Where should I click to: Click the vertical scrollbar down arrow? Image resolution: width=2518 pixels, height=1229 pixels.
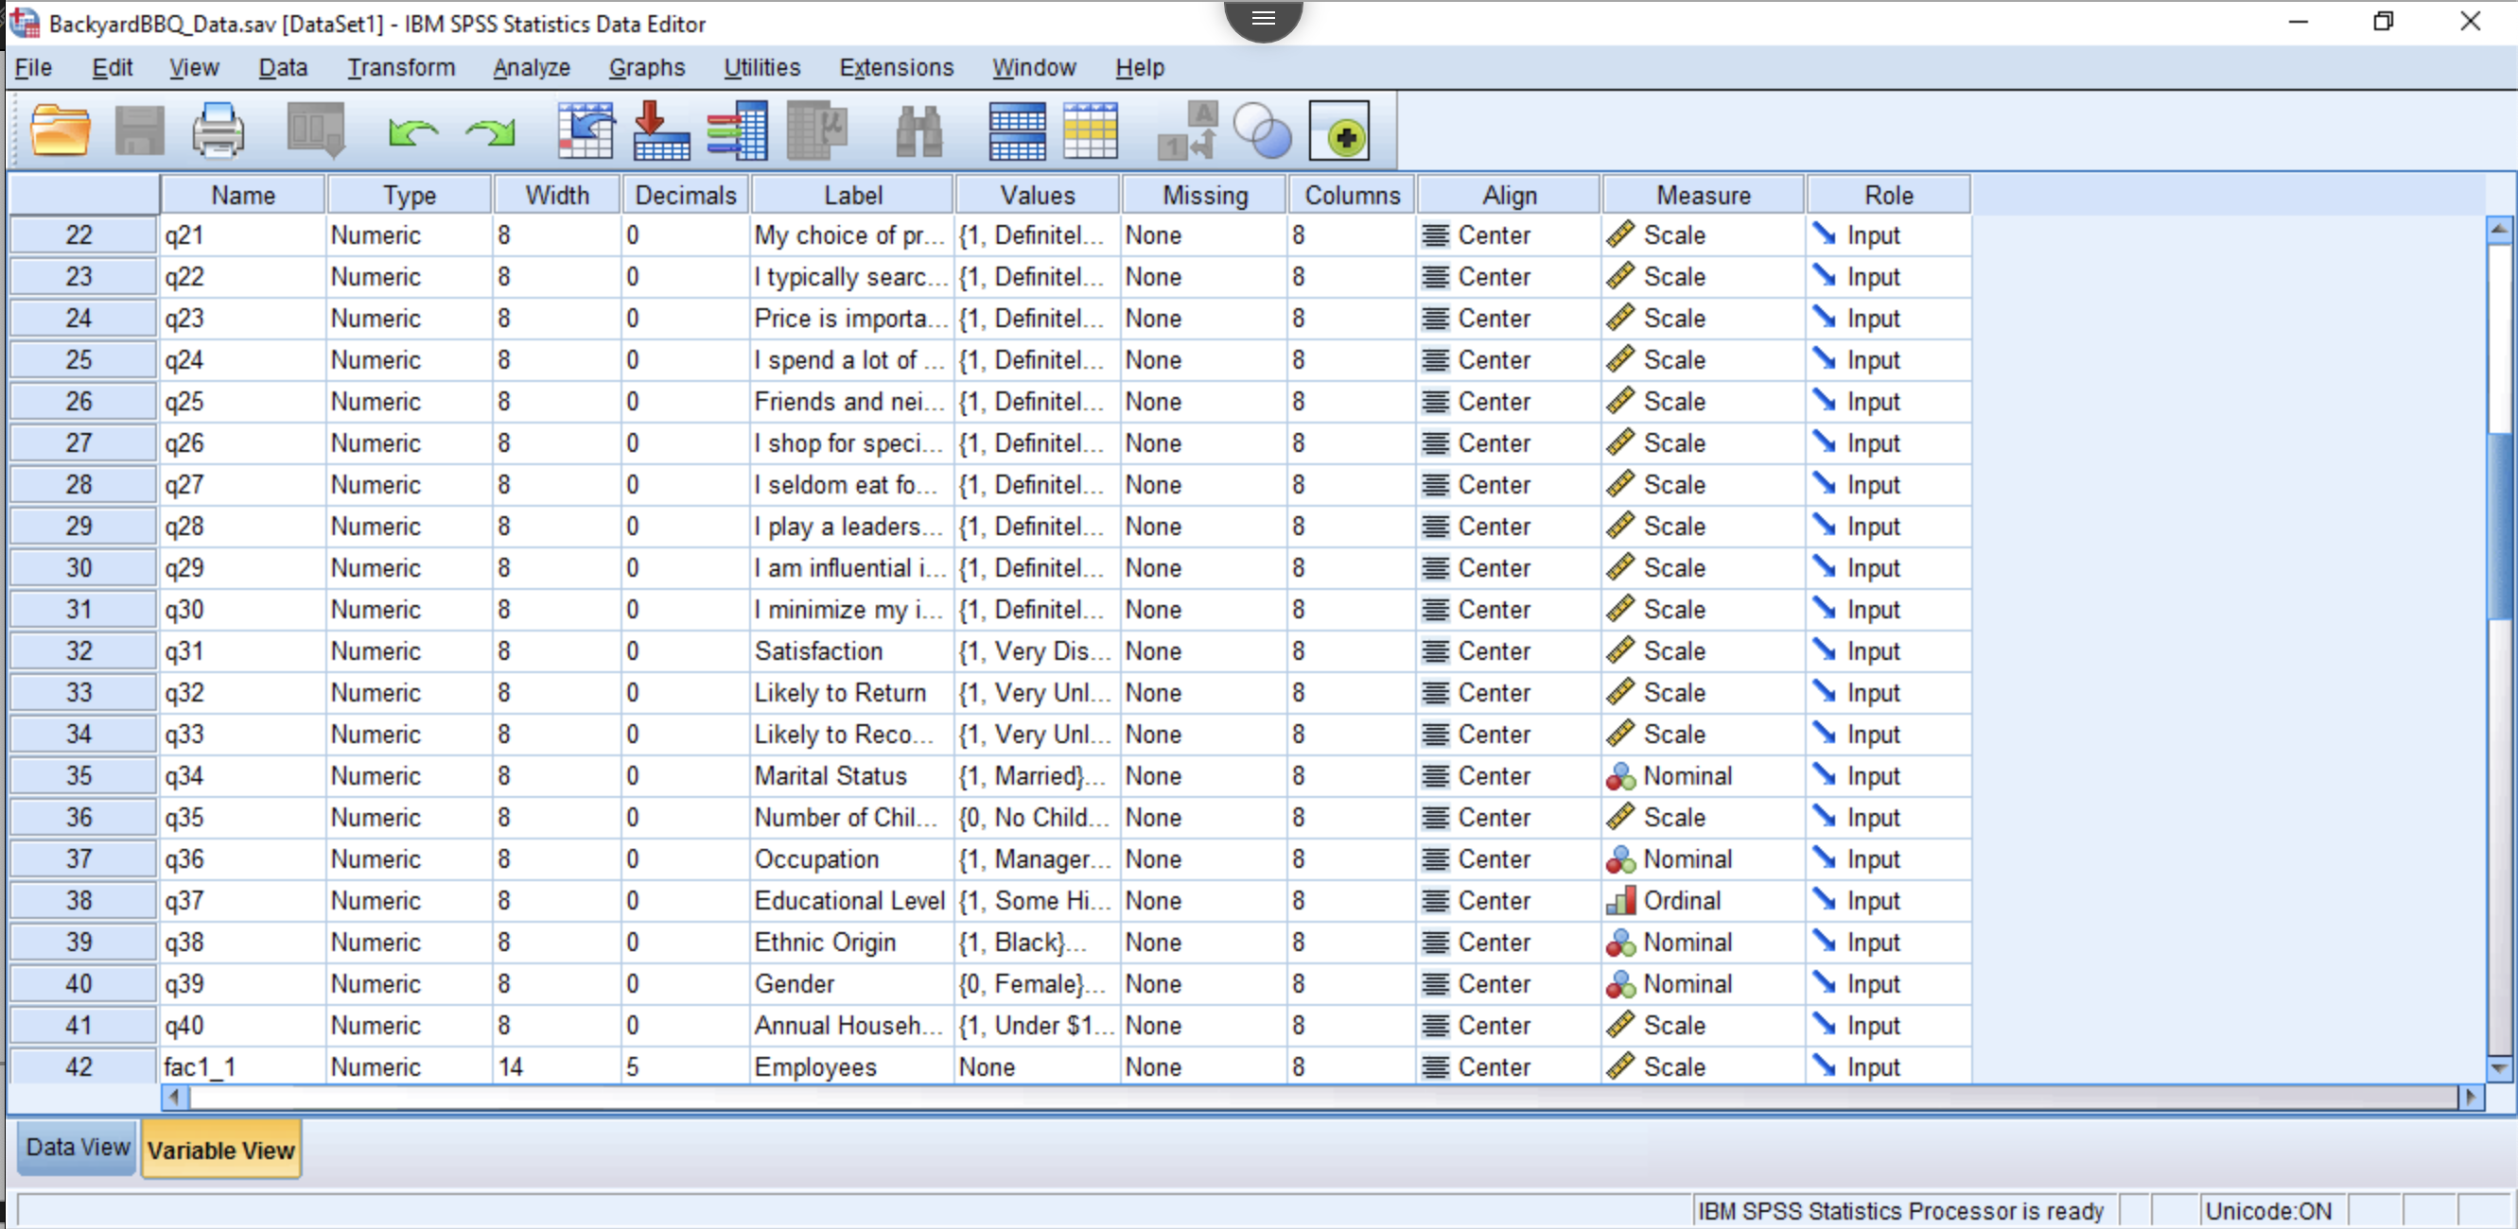(x=2499, y=1069)
